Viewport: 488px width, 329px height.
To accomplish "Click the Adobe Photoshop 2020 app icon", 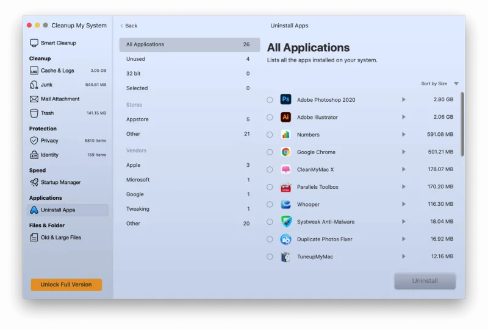I will [x=285, y=99].
